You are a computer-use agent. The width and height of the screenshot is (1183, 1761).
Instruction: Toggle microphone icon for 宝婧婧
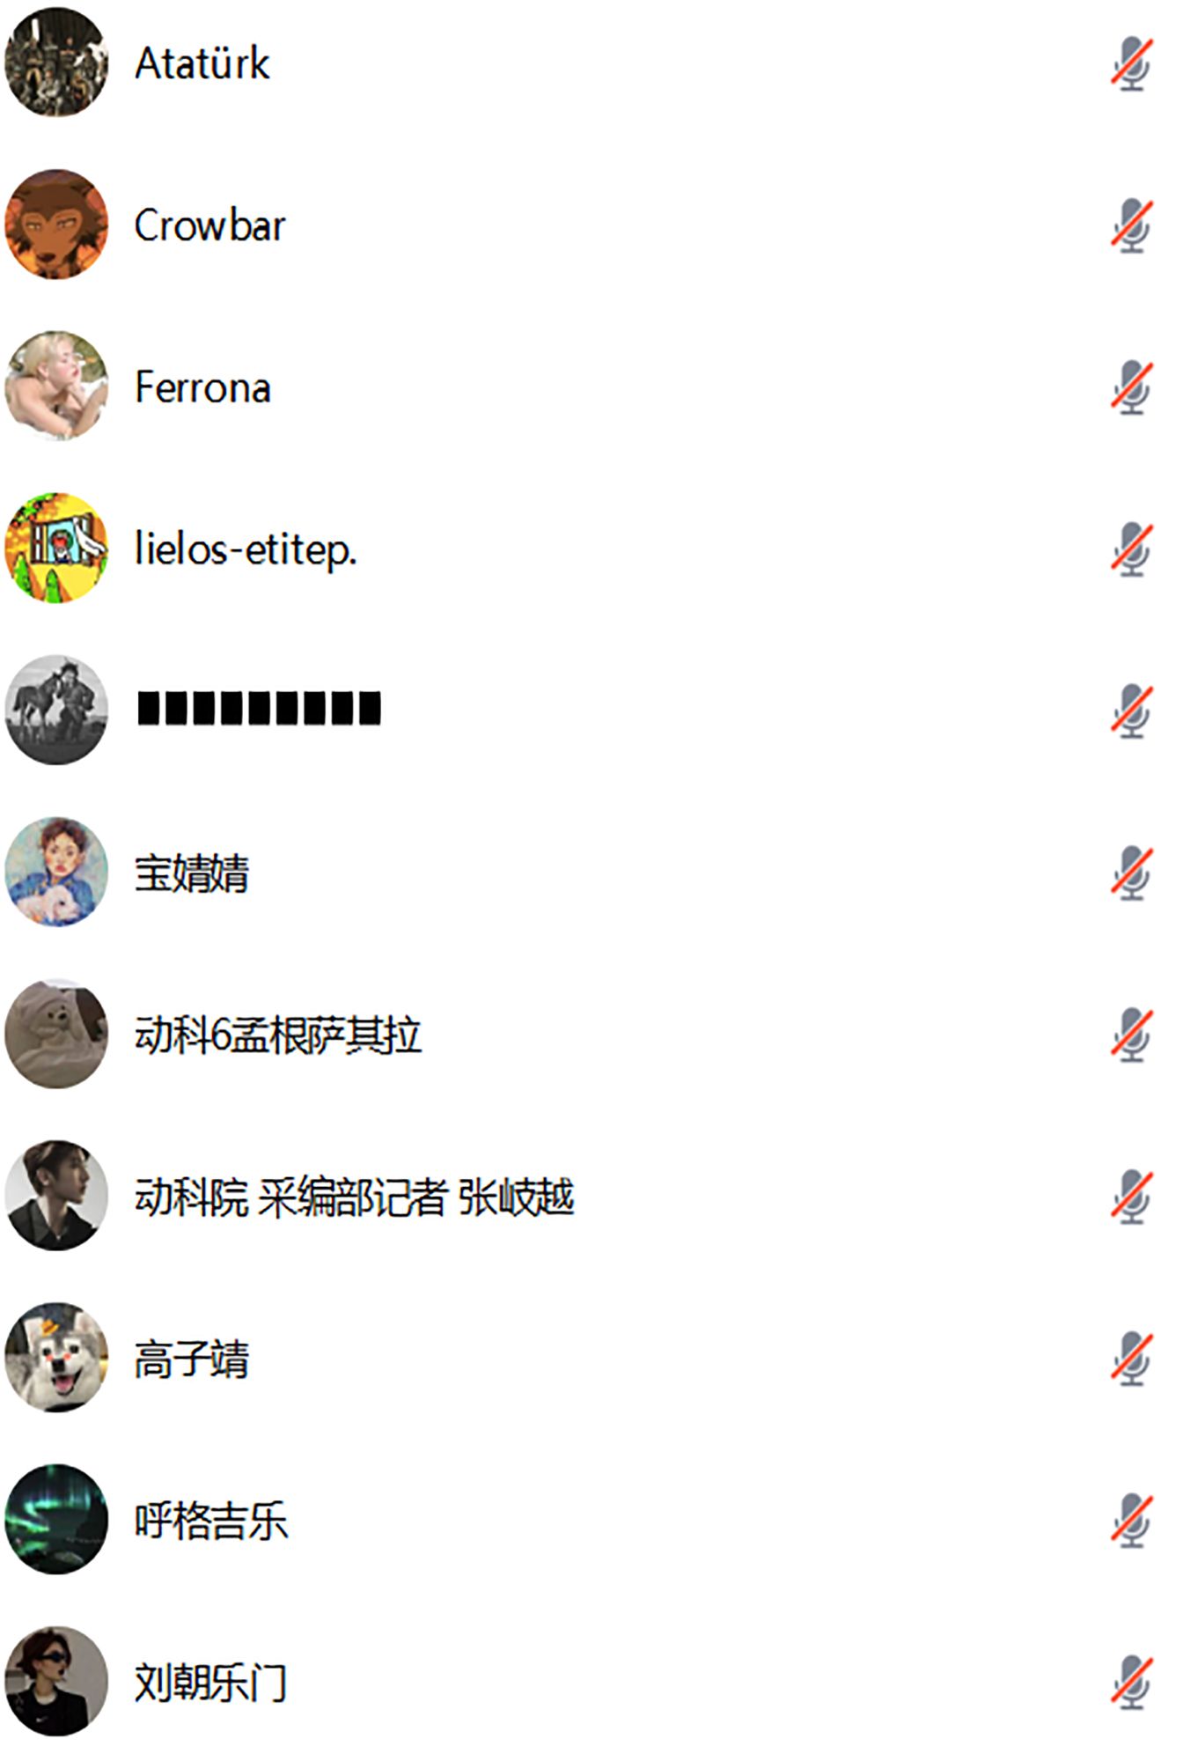1131,873
